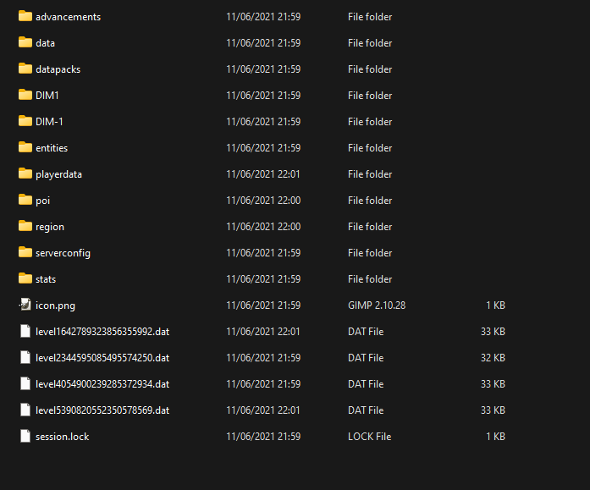Screen dimensions: 590x490
Task: Select the DIM-1 folder name
Action: point(49,122)
